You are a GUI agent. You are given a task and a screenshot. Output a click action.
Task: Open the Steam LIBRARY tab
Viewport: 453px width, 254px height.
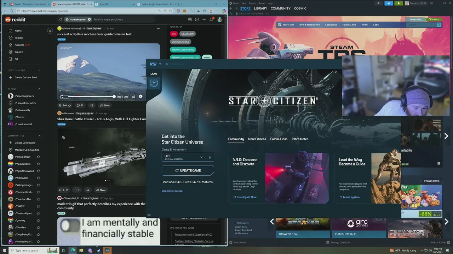click(x=260, y=8)
